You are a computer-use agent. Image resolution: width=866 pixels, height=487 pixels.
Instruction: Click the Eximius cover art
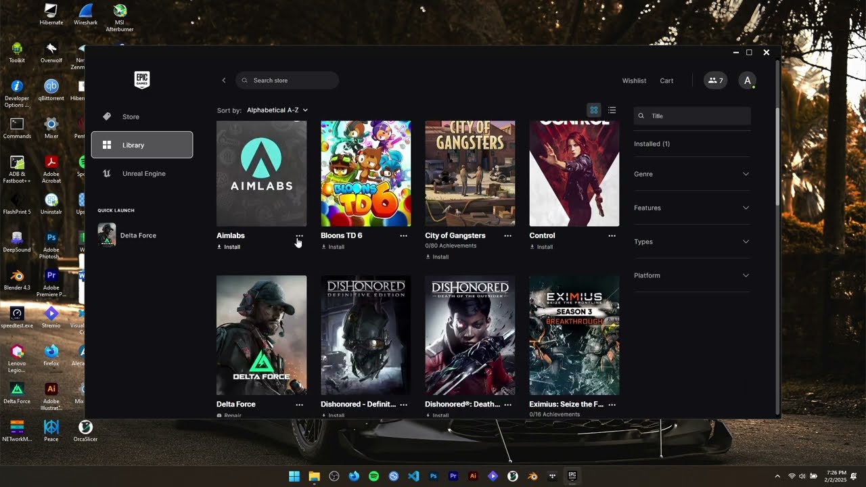[x=574, y=335]
